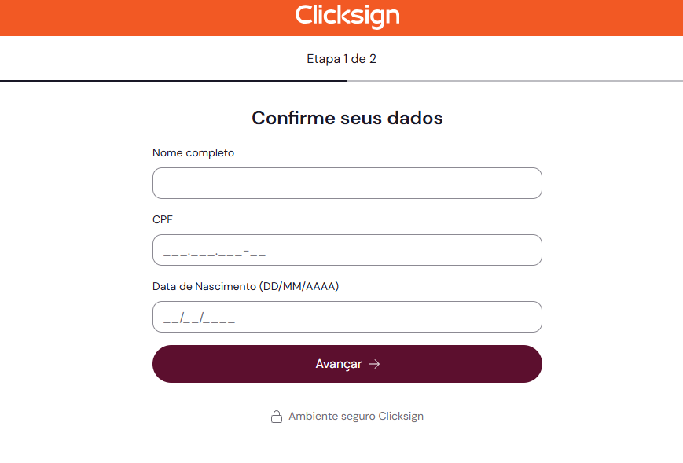Viewport: 683px width, 463px height.
Task: Select the CPF input field
Action: pyautogui.click(x=347, y=249)
